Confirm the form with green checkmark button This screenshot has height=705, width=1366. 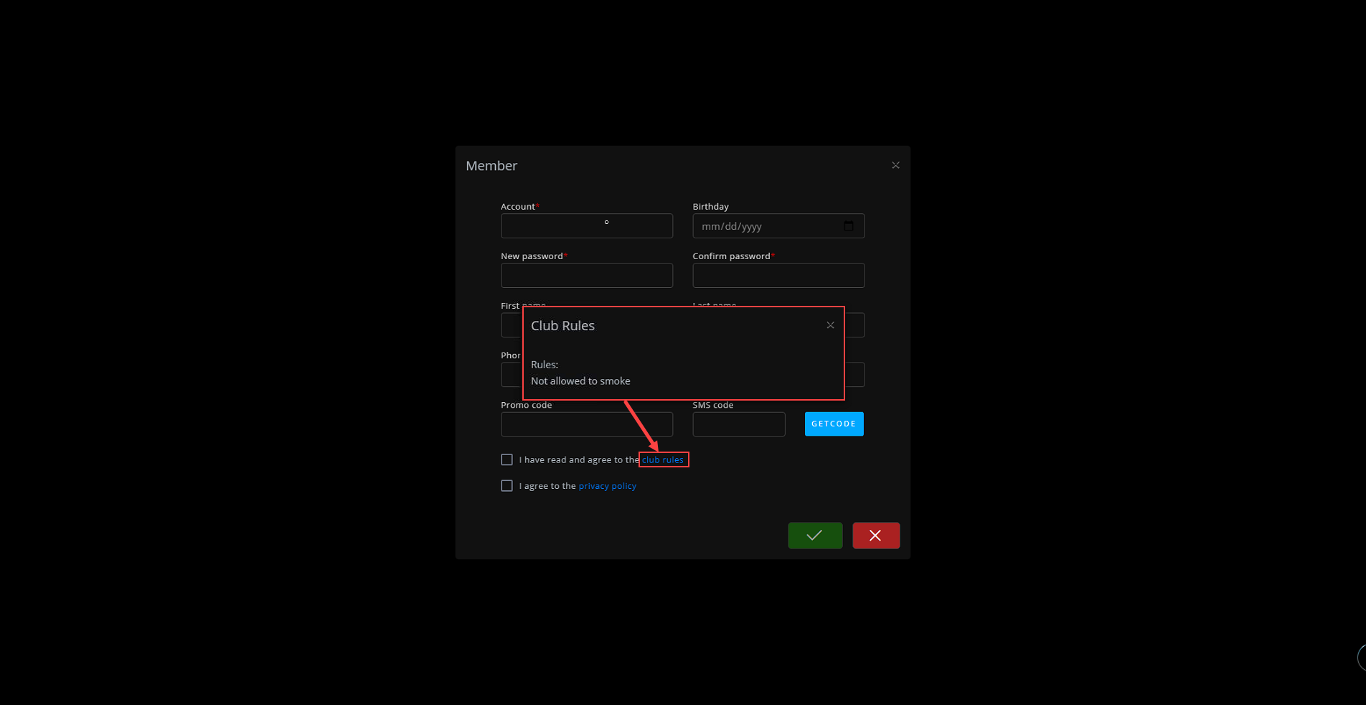tap(815, 536)
